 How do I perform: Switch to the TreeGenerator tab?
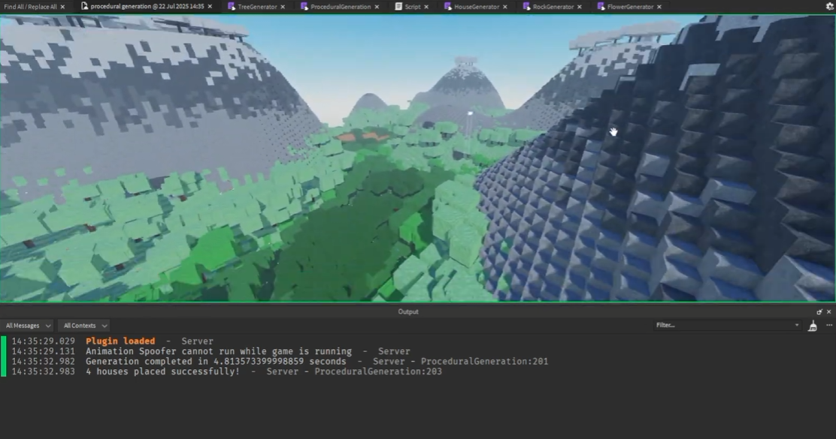[257, 7]
